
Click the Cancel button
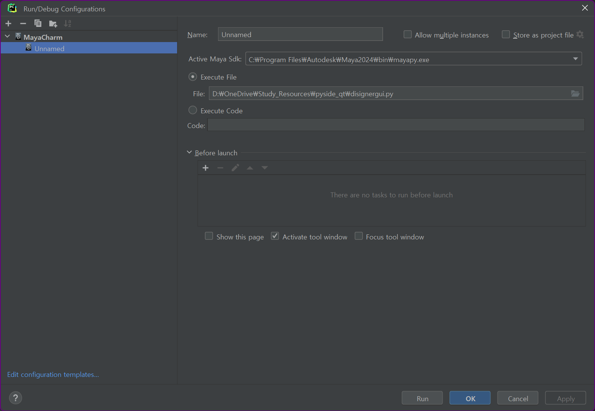(x=518, y=398)
